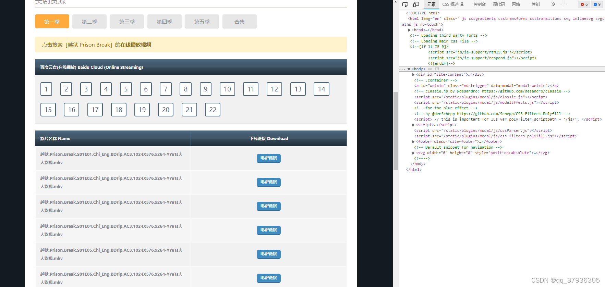Viewport: 605px width, 287px height.
Task: Open the 9 messages counter in DevTools
Action: click(x=597, y=4)
